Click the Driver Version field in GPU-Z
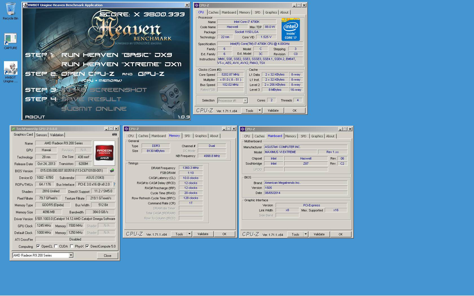 [x=75, y=219]
